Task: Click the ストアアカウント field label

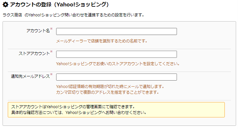Action: point(34,54)
